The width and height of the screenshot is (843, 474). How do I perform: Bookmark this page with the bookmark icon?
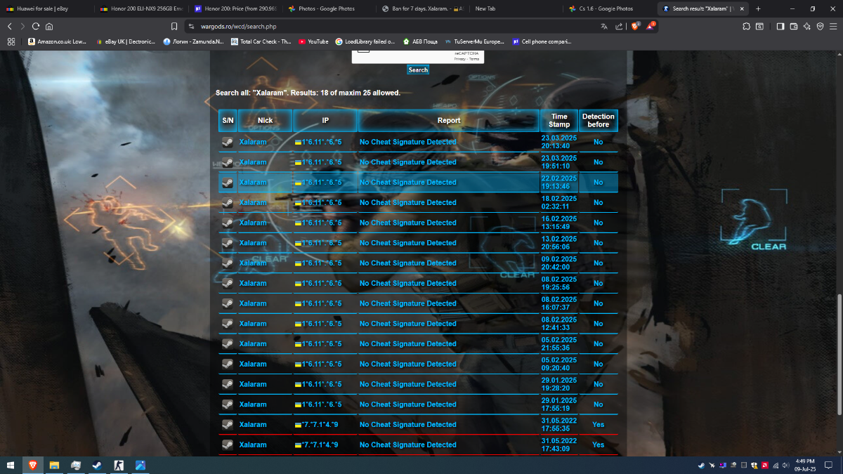tap(174, 26)
